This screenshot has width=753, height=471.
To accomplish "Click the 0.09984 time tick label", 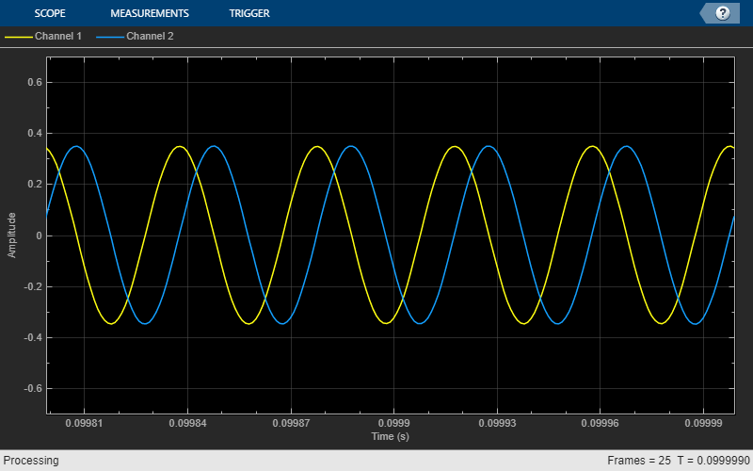I will point(187,423).
